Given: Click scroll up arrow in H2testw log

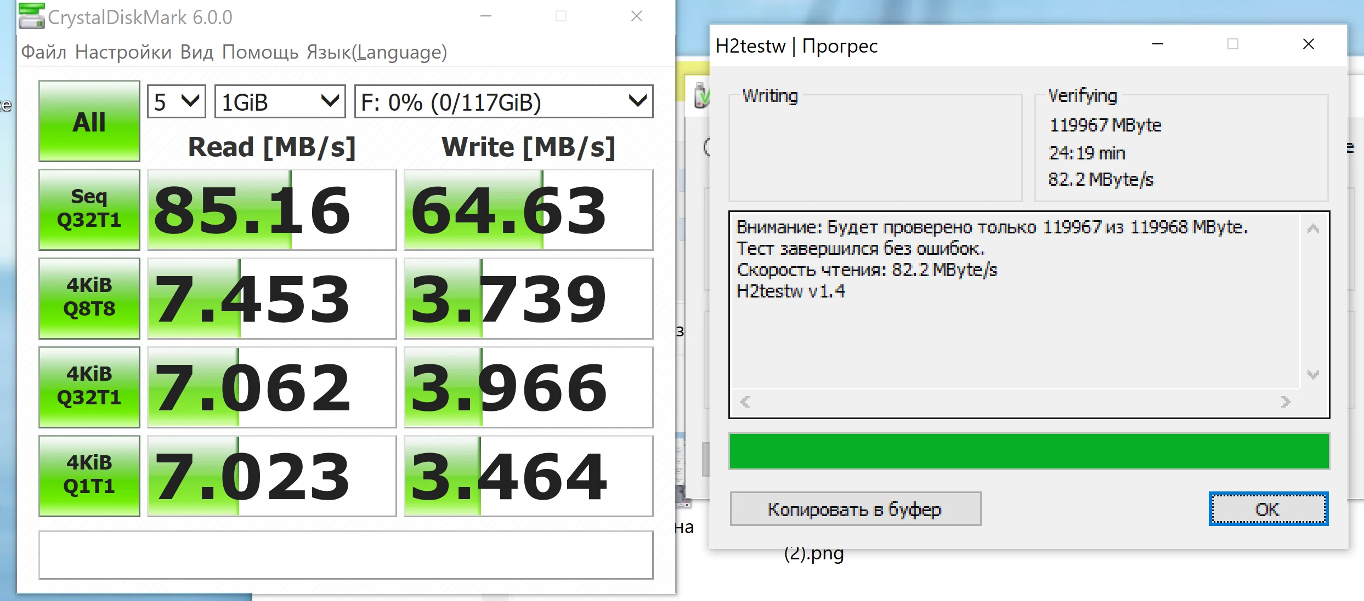Looking at the screenshot, I should point(1313,229).
